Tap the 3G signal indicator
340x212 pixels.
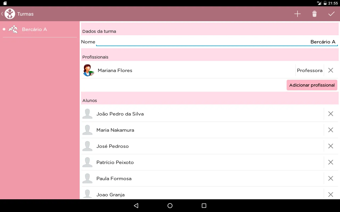pyautogui.click(x=319, y=3)
